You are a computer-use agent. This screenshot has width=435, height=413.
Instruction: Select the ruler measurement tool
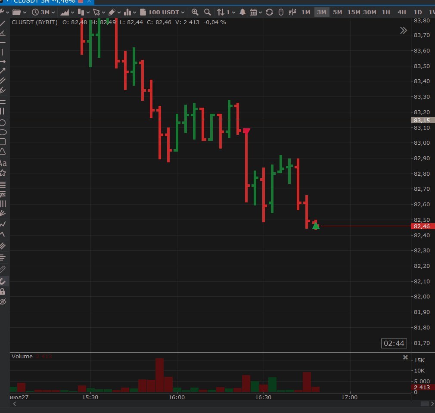click(x=3, y=269)
